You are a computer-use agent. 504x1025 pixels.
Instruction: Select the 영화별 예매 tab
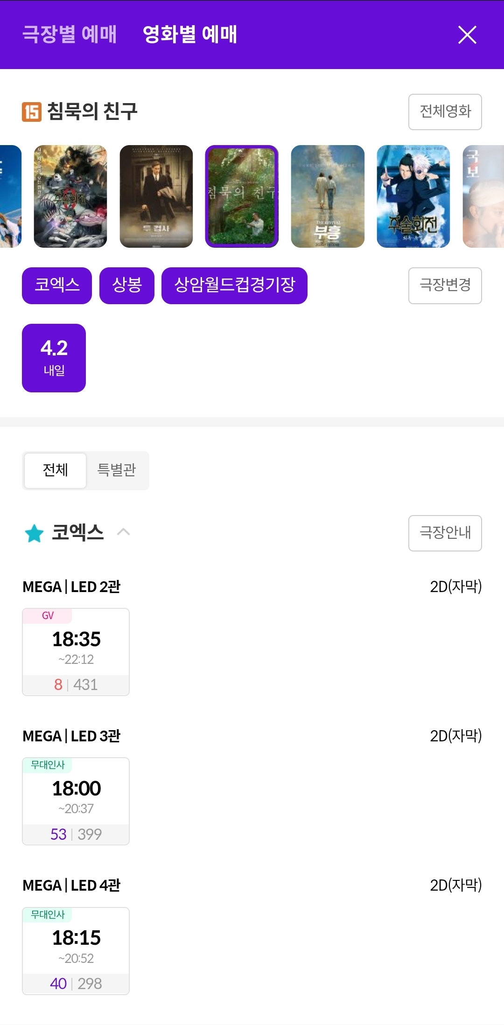pos(190,35)
